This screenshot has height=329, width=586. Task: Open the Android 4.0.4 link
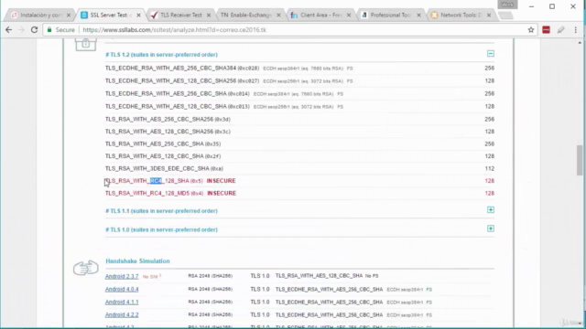click(122, 289)
